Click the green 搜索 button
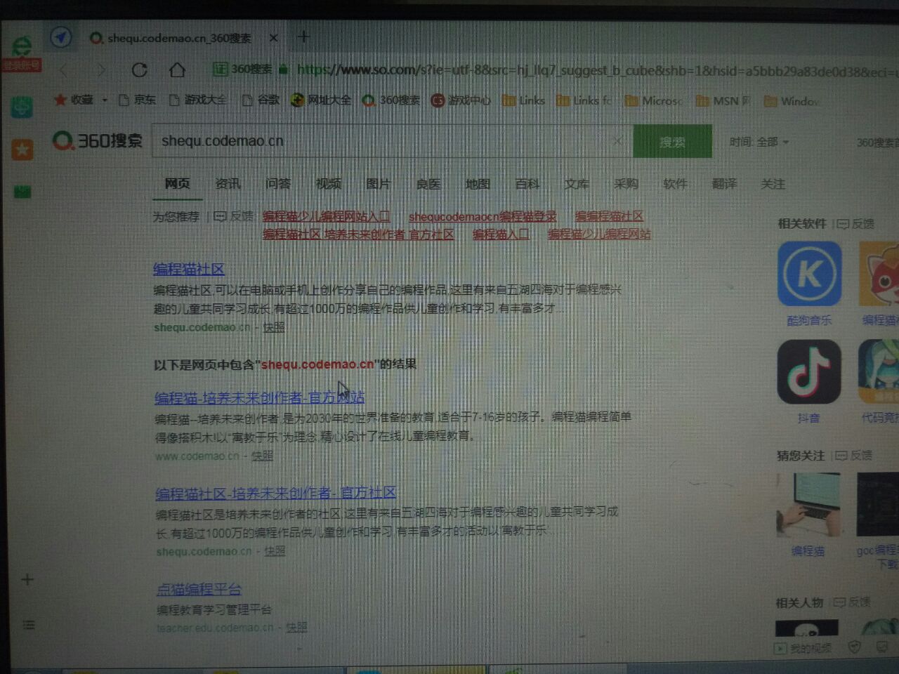 pyautogui.click(x=672, y=142)
